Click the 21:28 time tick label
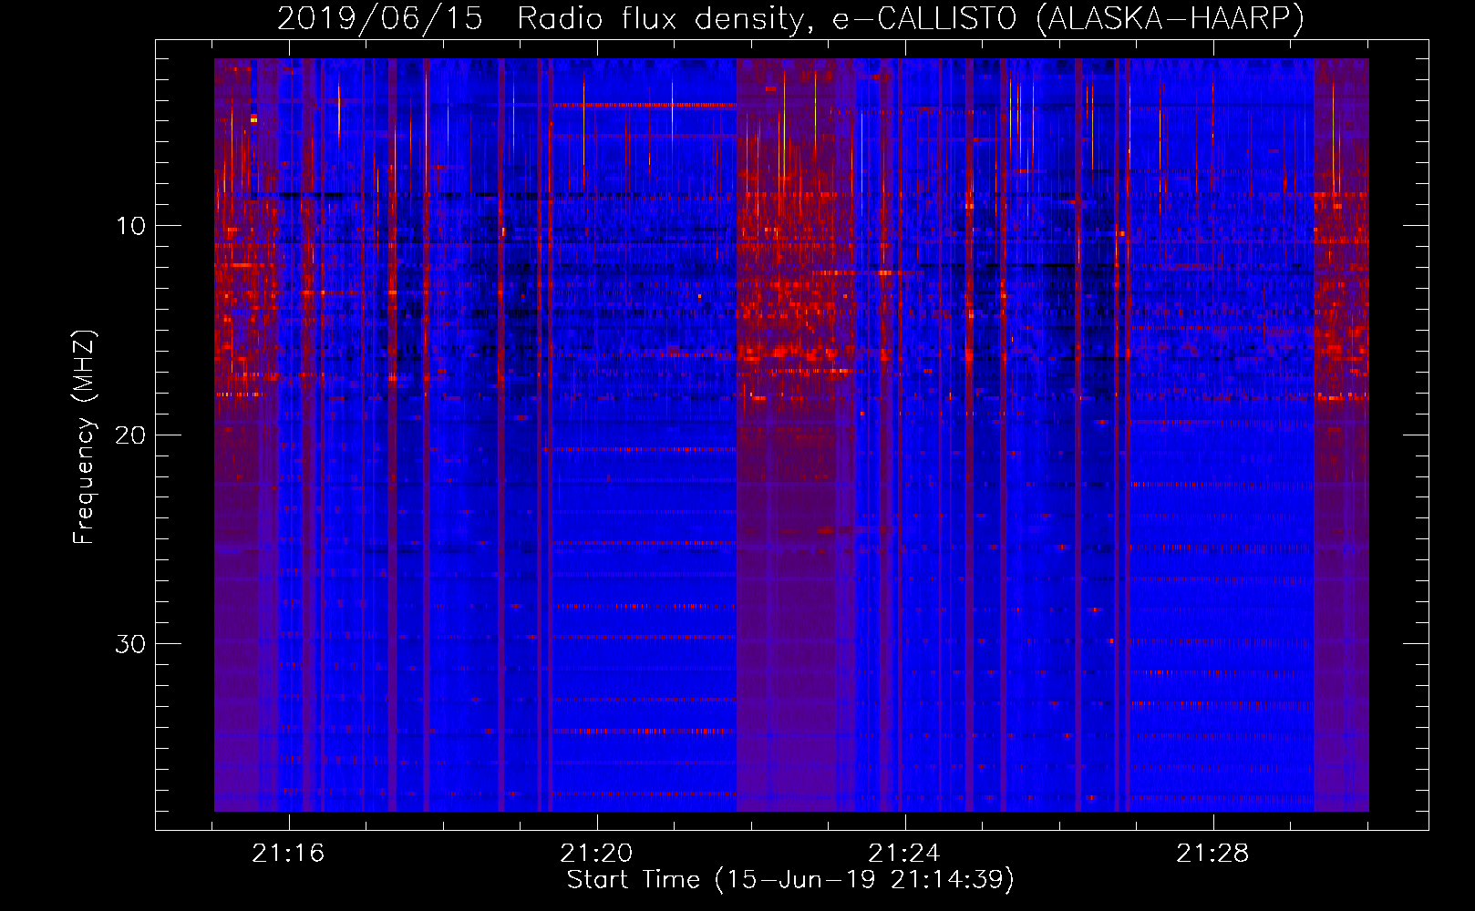The height and width of the screenshot is (911, 1475). pyautogui.click(x=1212, y=853)
